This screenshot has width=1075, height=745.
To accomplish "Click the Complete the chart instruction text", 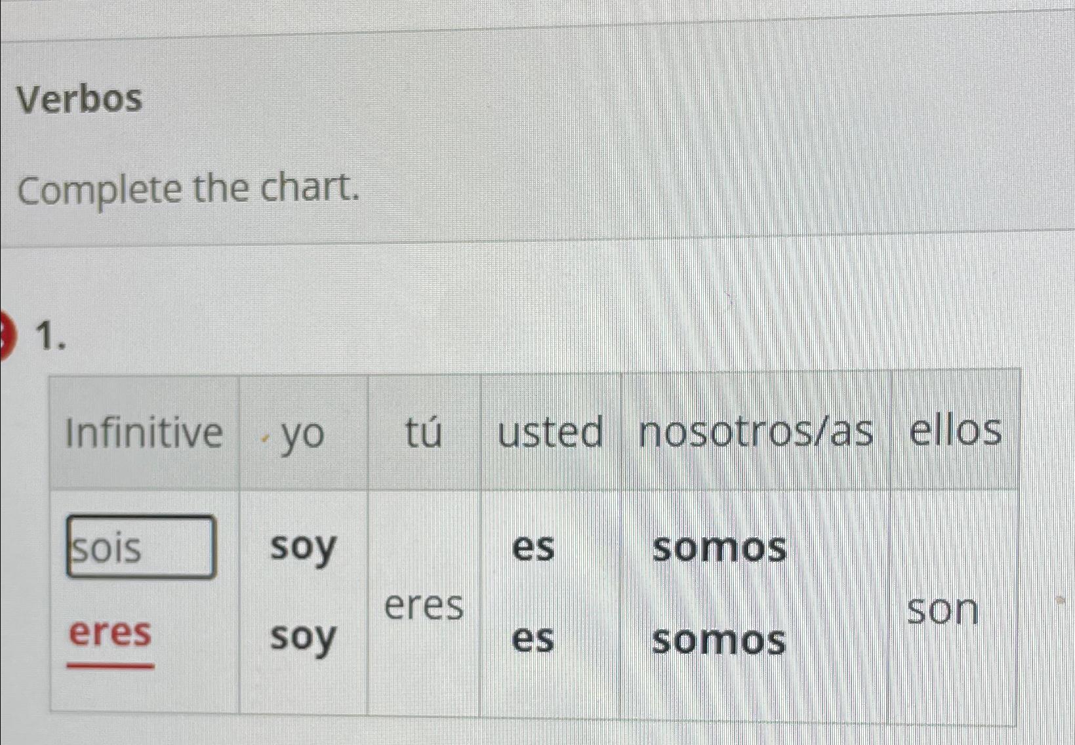I will point(188,190).
